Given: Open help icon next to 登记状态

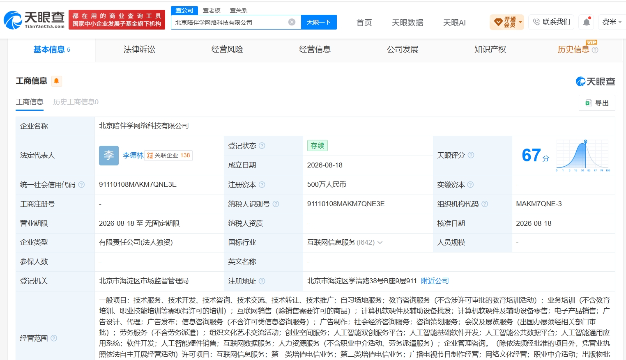Looking at the screenshot, I should pyautogui.click(x=262, y=146).
